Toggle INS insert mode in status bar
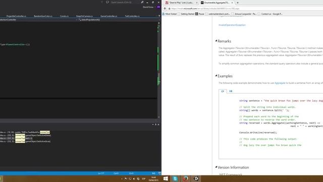 pos(153,173)
